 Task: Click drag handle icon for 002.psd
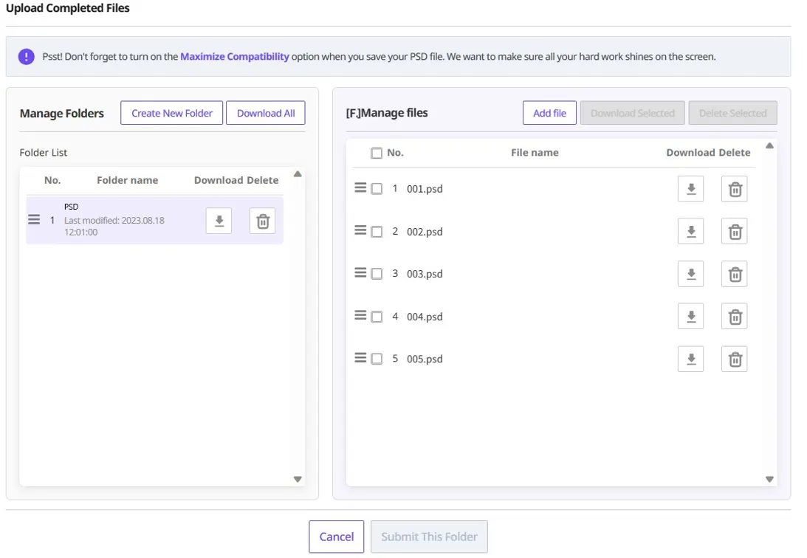click(360, 231)
